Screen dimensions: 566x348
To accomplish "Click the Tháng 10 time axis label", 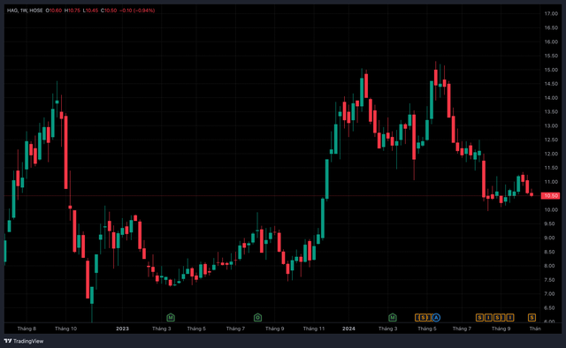I will 65,329.
